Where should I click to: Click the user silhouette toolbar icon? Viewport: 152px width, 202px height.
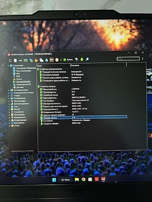point(46,60)
